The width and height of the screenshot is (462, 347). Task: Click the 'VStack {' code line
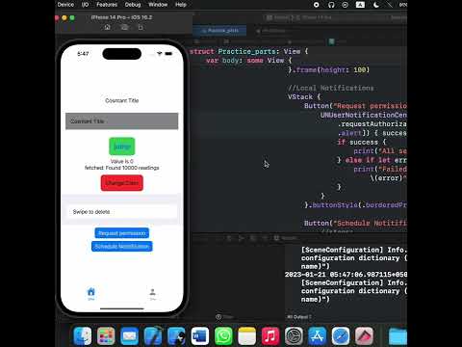(x=304, y=96)
